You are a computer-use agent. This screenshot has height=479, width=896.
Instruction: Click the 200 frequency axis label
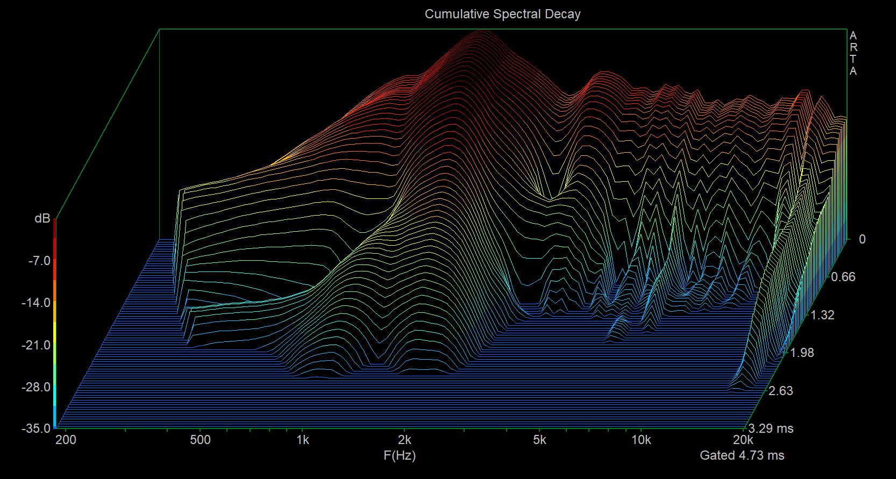click(x=66, y=440)
